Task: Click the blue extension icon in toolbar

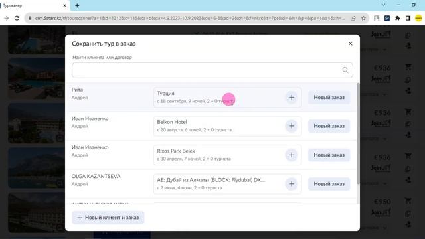Action: click(x=387, y=18)
